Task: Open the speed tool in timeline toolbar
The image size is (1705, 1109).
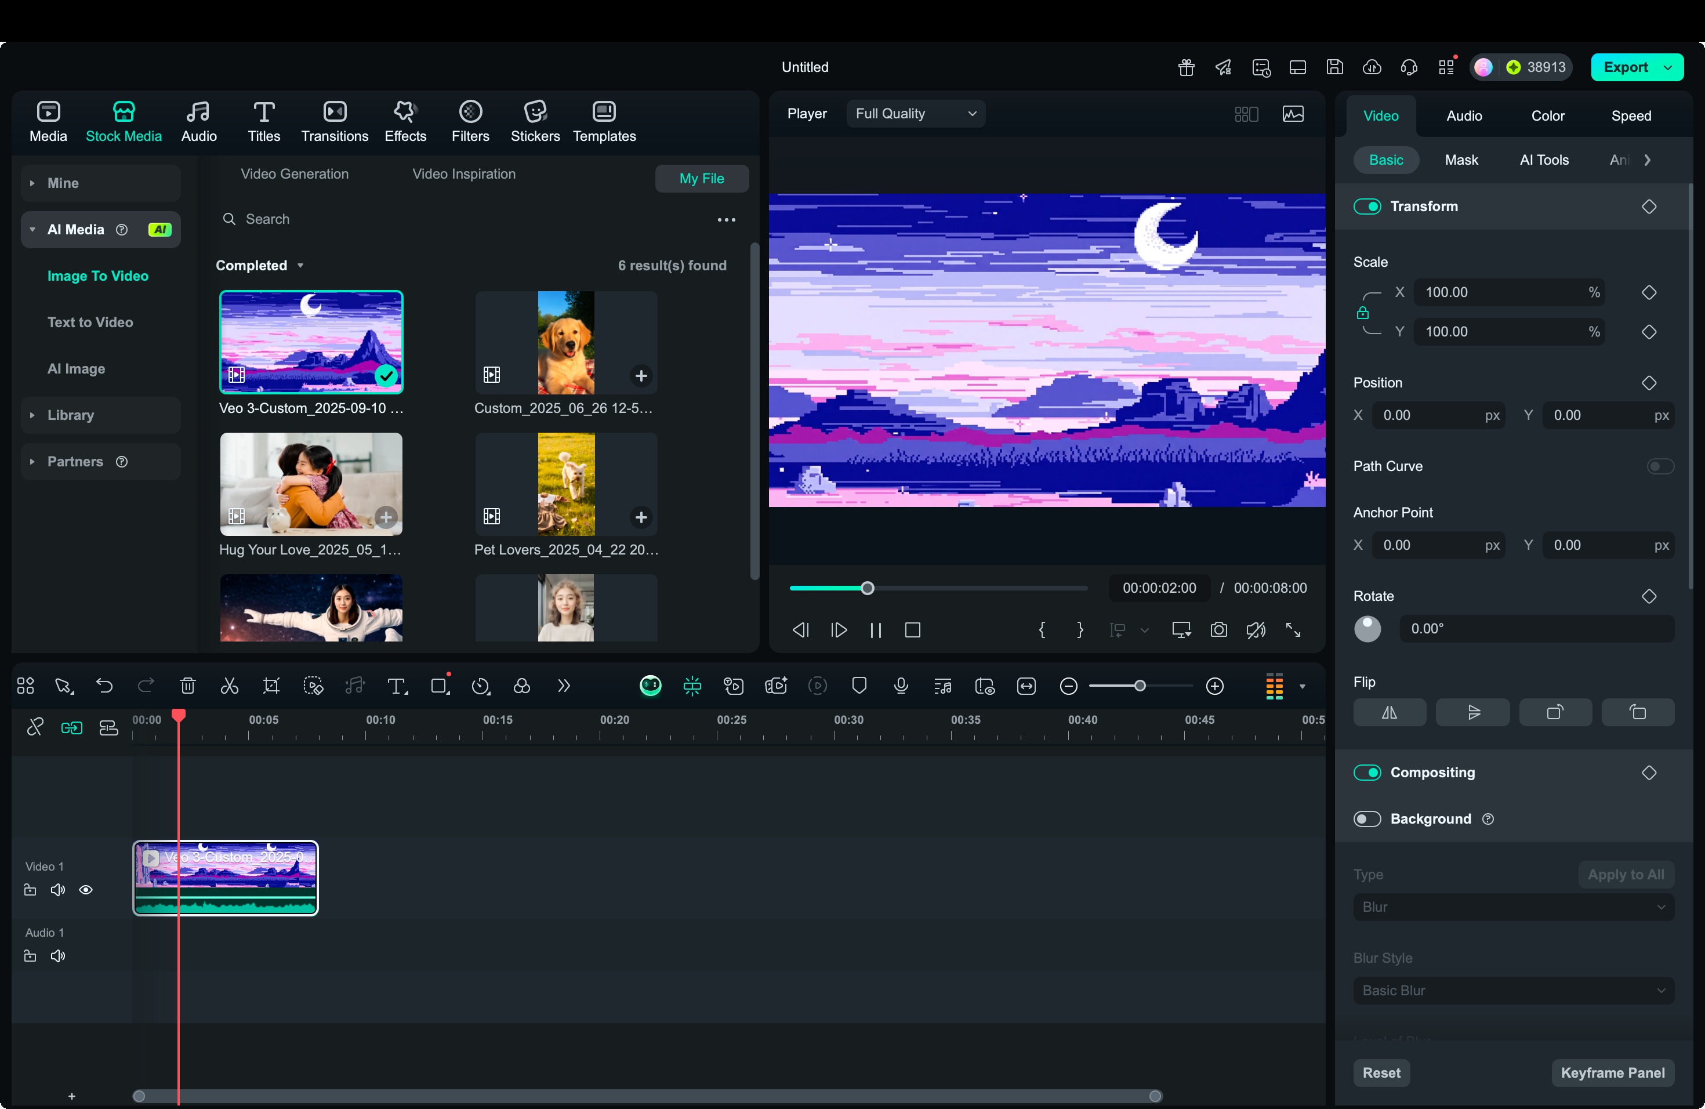Action: 481,686
